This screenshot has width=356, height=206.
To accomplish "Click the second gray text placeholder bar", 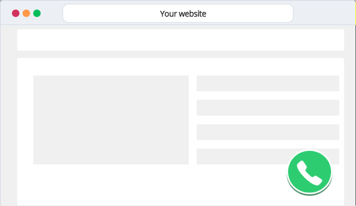I will pos(268,108).
